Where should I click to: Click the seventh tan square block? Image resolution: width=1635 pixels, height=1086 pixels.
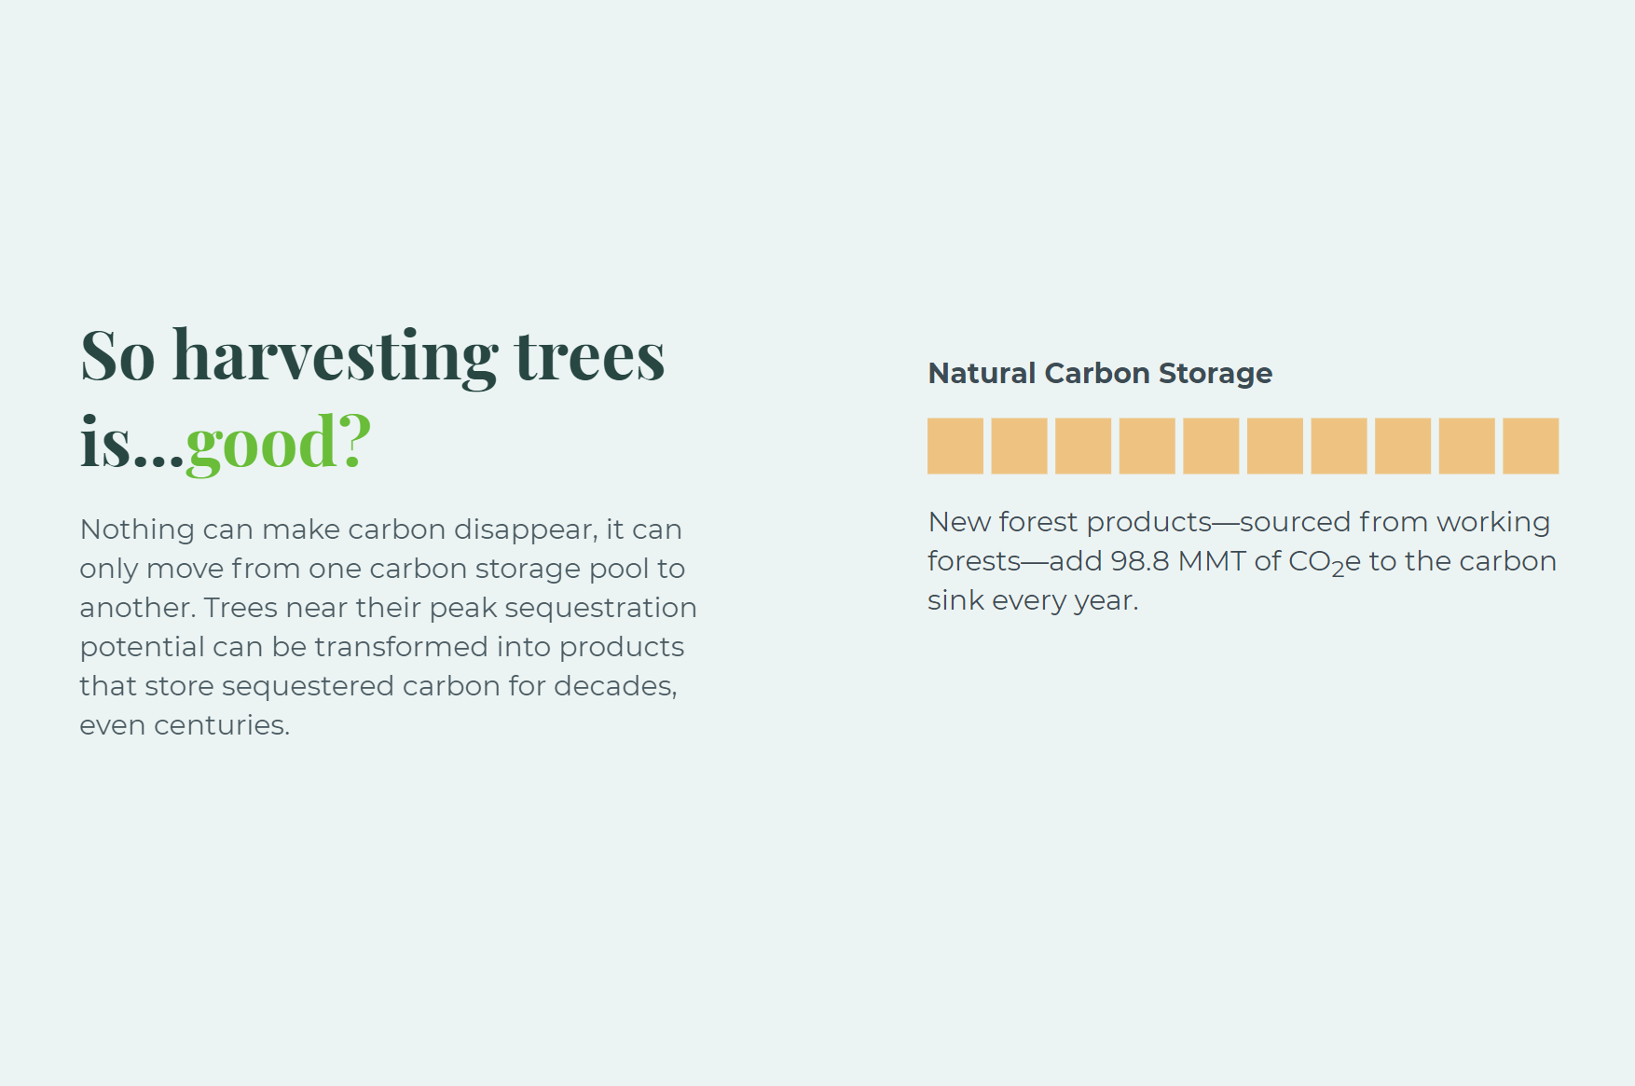pos(1340,446)
